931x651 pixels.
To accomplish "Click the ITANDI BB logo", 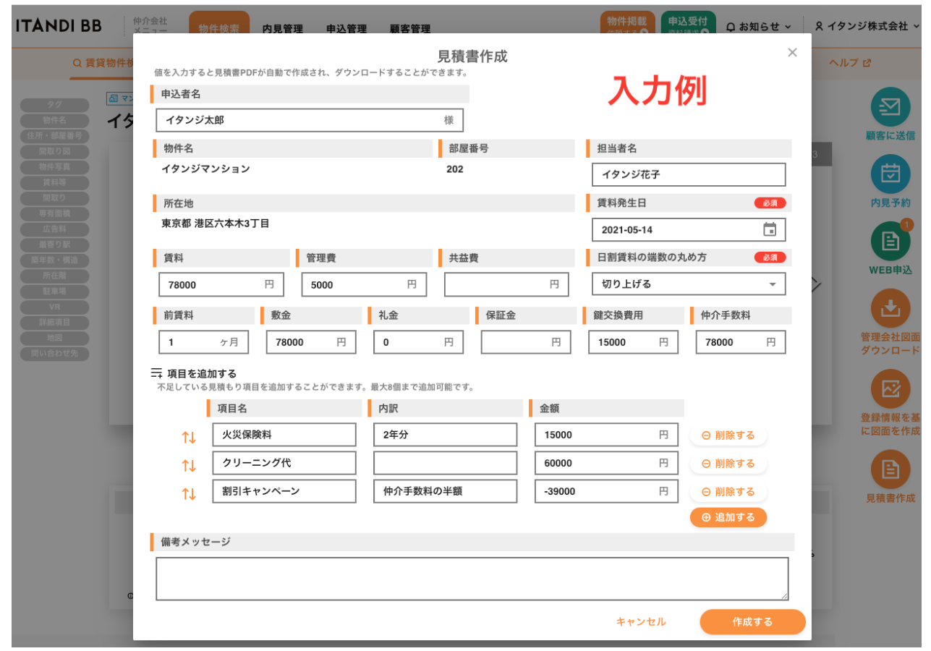I will coord(59,25).
